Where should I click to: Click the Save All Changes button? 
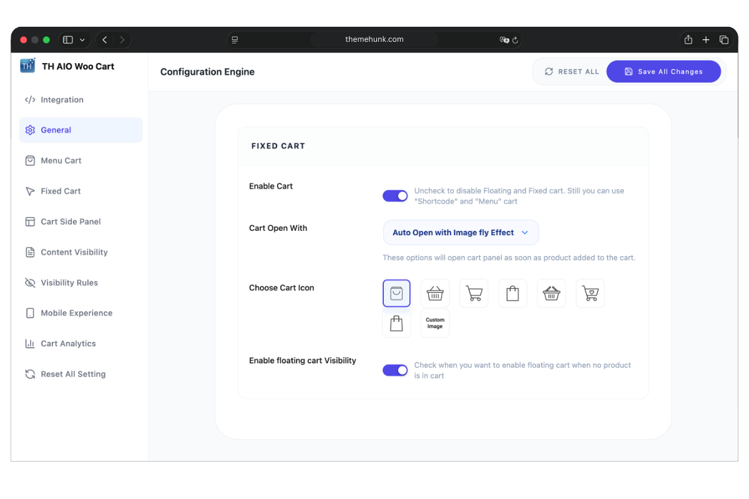(663, 72)
